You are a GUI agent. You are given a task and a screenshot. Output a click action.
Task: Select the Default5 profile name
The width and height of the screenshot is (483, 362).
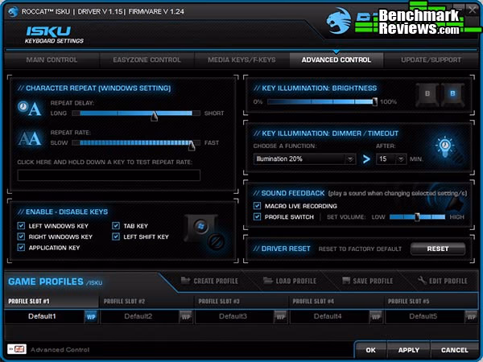pyautogui.click(x=423, y=316)
